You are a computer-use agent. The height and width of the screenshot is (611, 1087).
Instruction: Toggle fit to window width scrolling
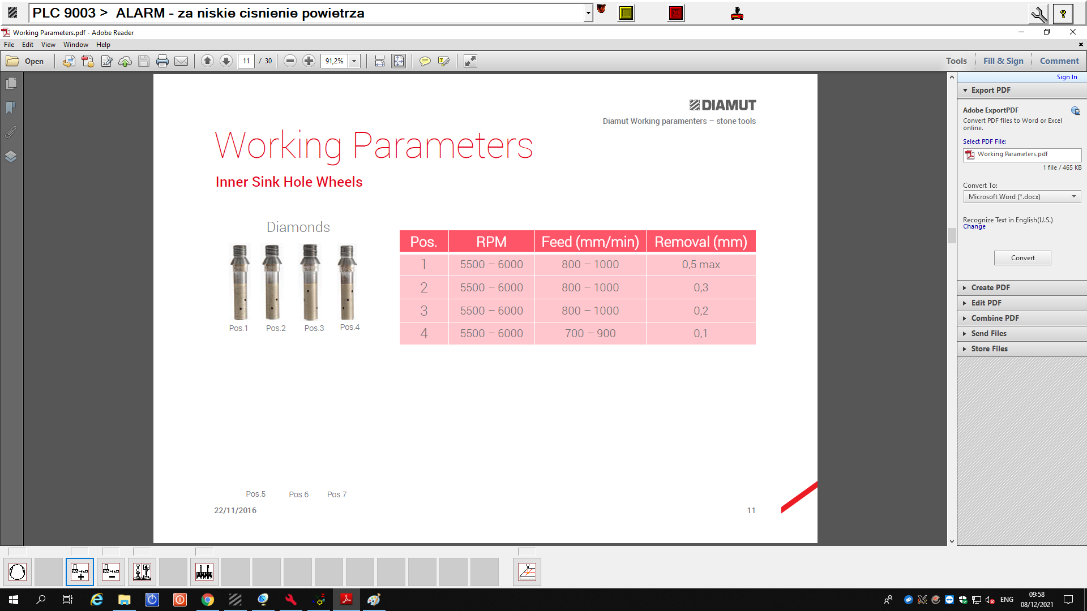(x=380, y=61)
